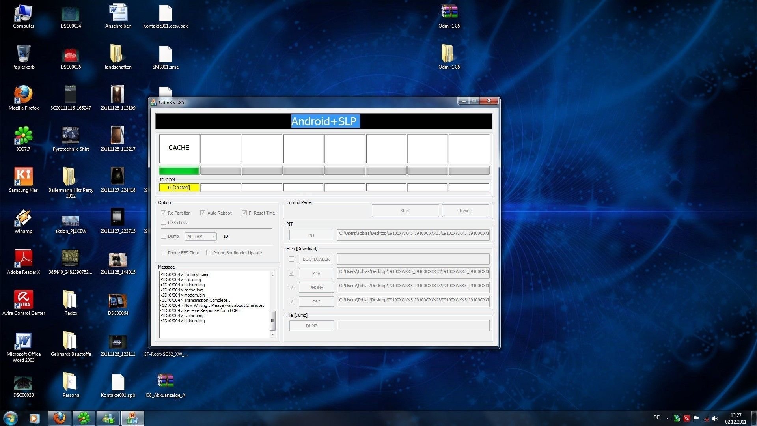Toggle the CSC file checkbox
Viewport: 757px width, 426px height.
tap(291, 302)
